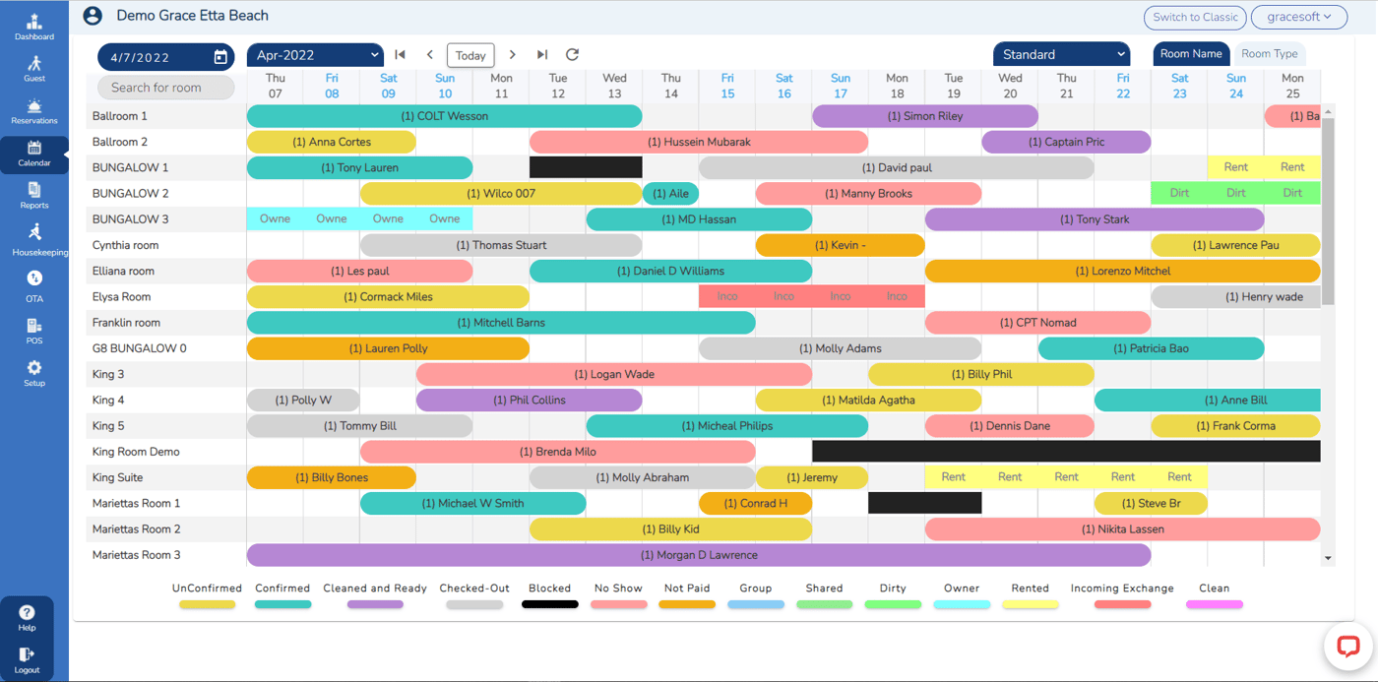
Task: Open the gracesoft account dropdown
Action: click(1298, 17)
